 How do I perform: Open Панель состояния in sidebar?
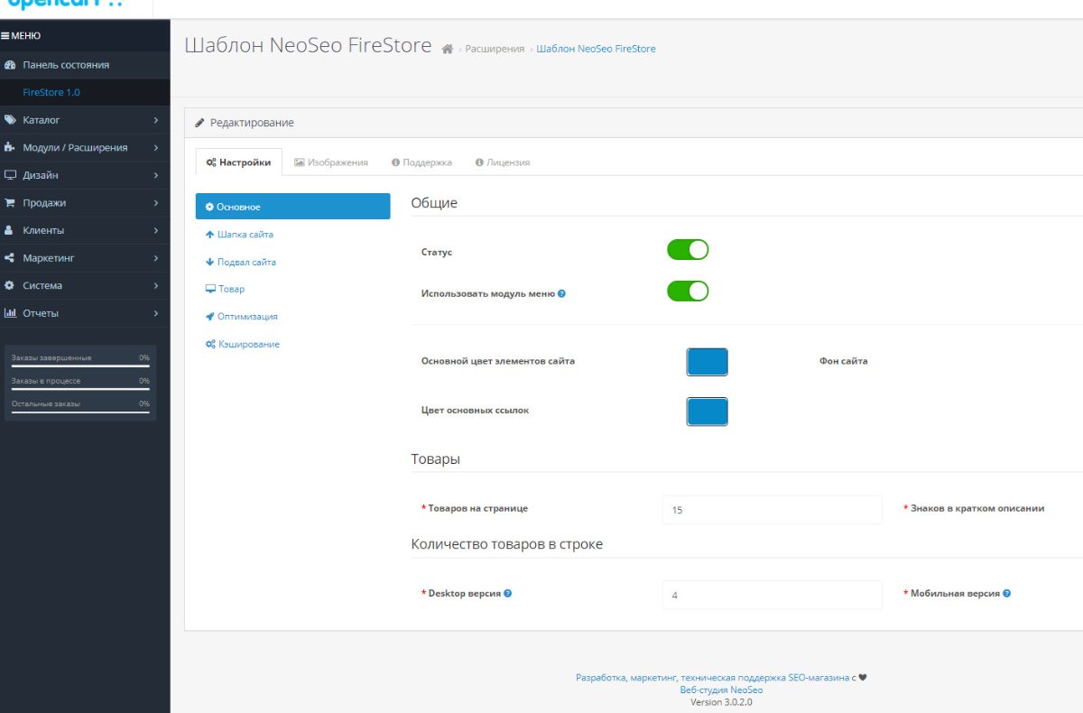coord(85,65)
